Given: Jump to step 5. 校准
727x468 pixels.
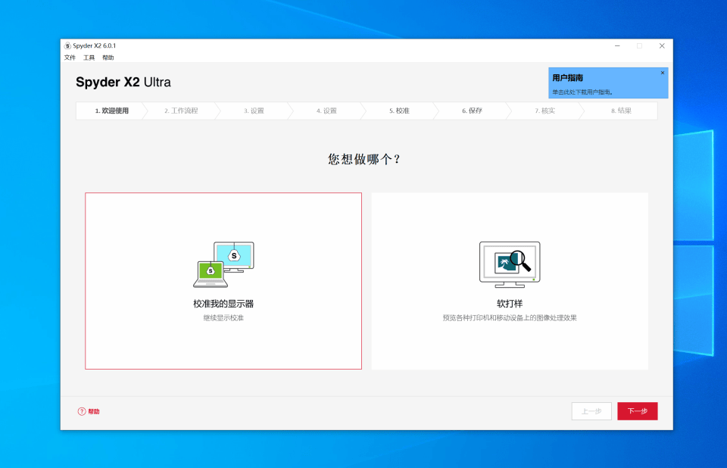Looking at the screenshot, I should click(x=399, y=111).
